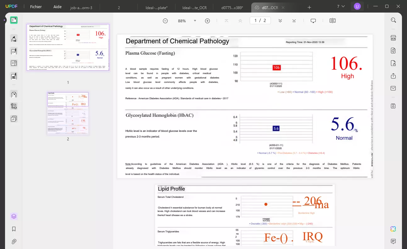Open the Watermark and background tool
407x249 pixels.
pyautogui.click(x=14, y=119)
